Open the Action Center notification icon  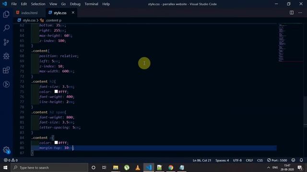point(300,168)
